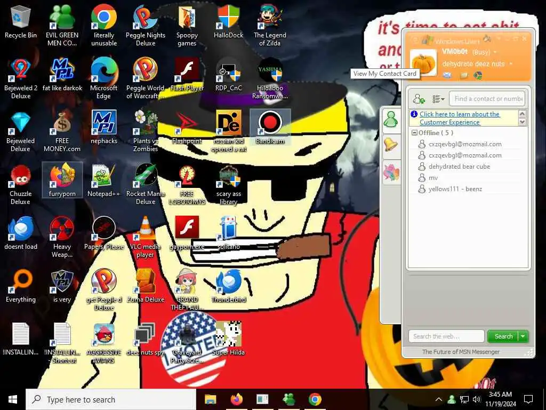Image resolution: width=546 pixels, height=410 pixels.
Task: Open Notepad++ from the desktop
Action: point(104,180)
